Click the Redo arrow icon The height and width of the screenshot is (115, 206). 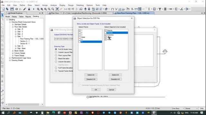pos(20,9)
